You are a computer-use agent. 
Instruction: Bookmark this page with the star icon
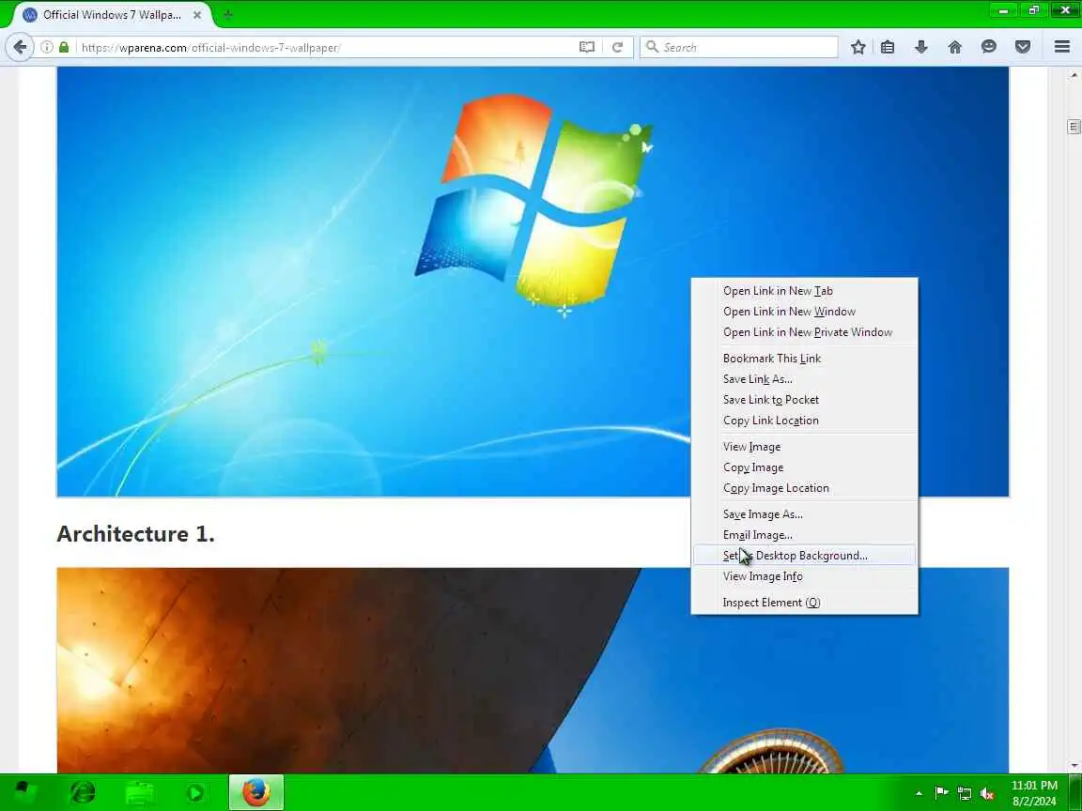tap(858, 47)
